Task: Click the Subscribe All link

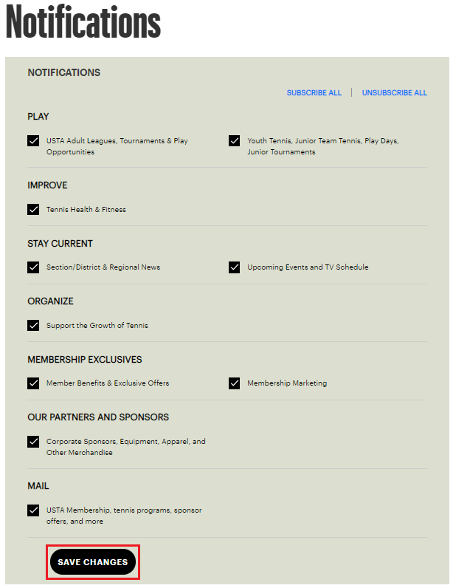Action: (314, 92)
